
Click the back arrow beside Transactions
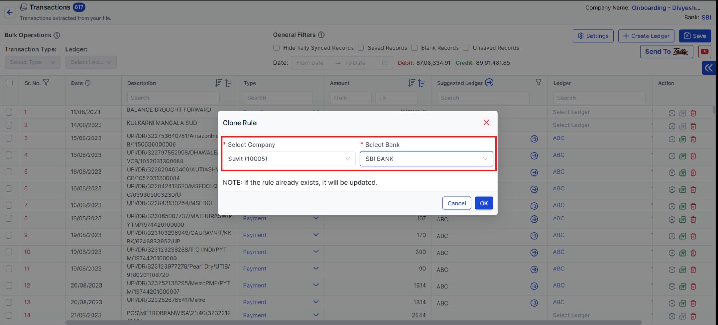[x=10, y=12]
